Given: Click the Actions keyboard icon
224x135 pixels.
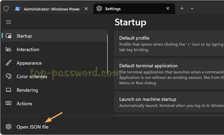Looking at the screenshot, I should click(9, 103).
